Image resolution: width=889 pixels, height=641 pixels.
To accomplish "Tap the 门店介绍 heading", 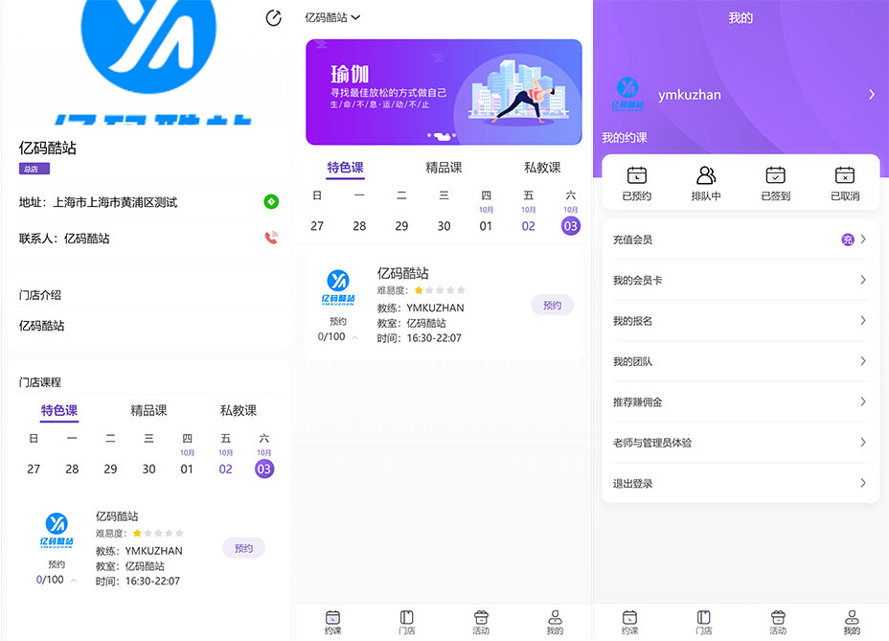I will click(39, 295).
